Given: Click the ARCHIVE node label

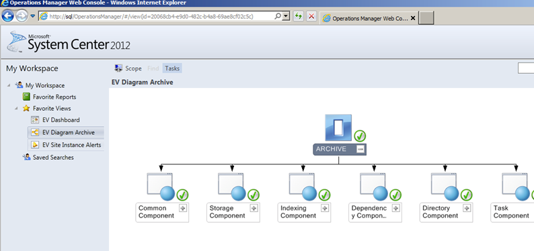Looking at the screenshot, I should coord(331,149).
